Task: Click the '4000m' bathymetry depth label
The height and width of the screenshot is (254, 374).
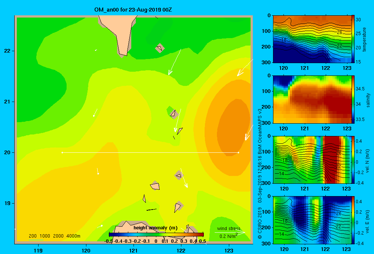Action: point(73,236)
